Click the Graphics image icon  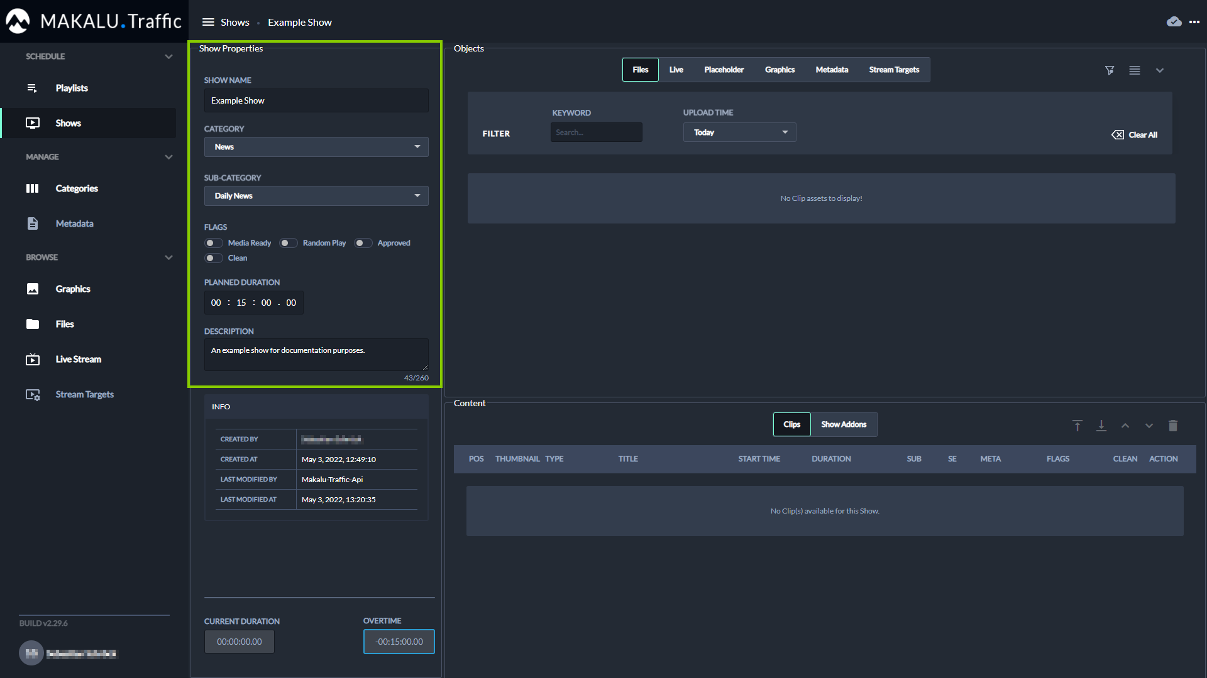pyautogui.click(x=33, y=289)
